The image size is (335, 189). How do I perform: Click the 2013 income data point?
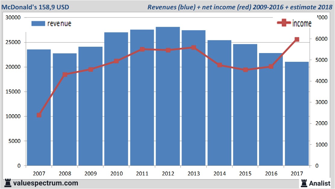(194, 47)
